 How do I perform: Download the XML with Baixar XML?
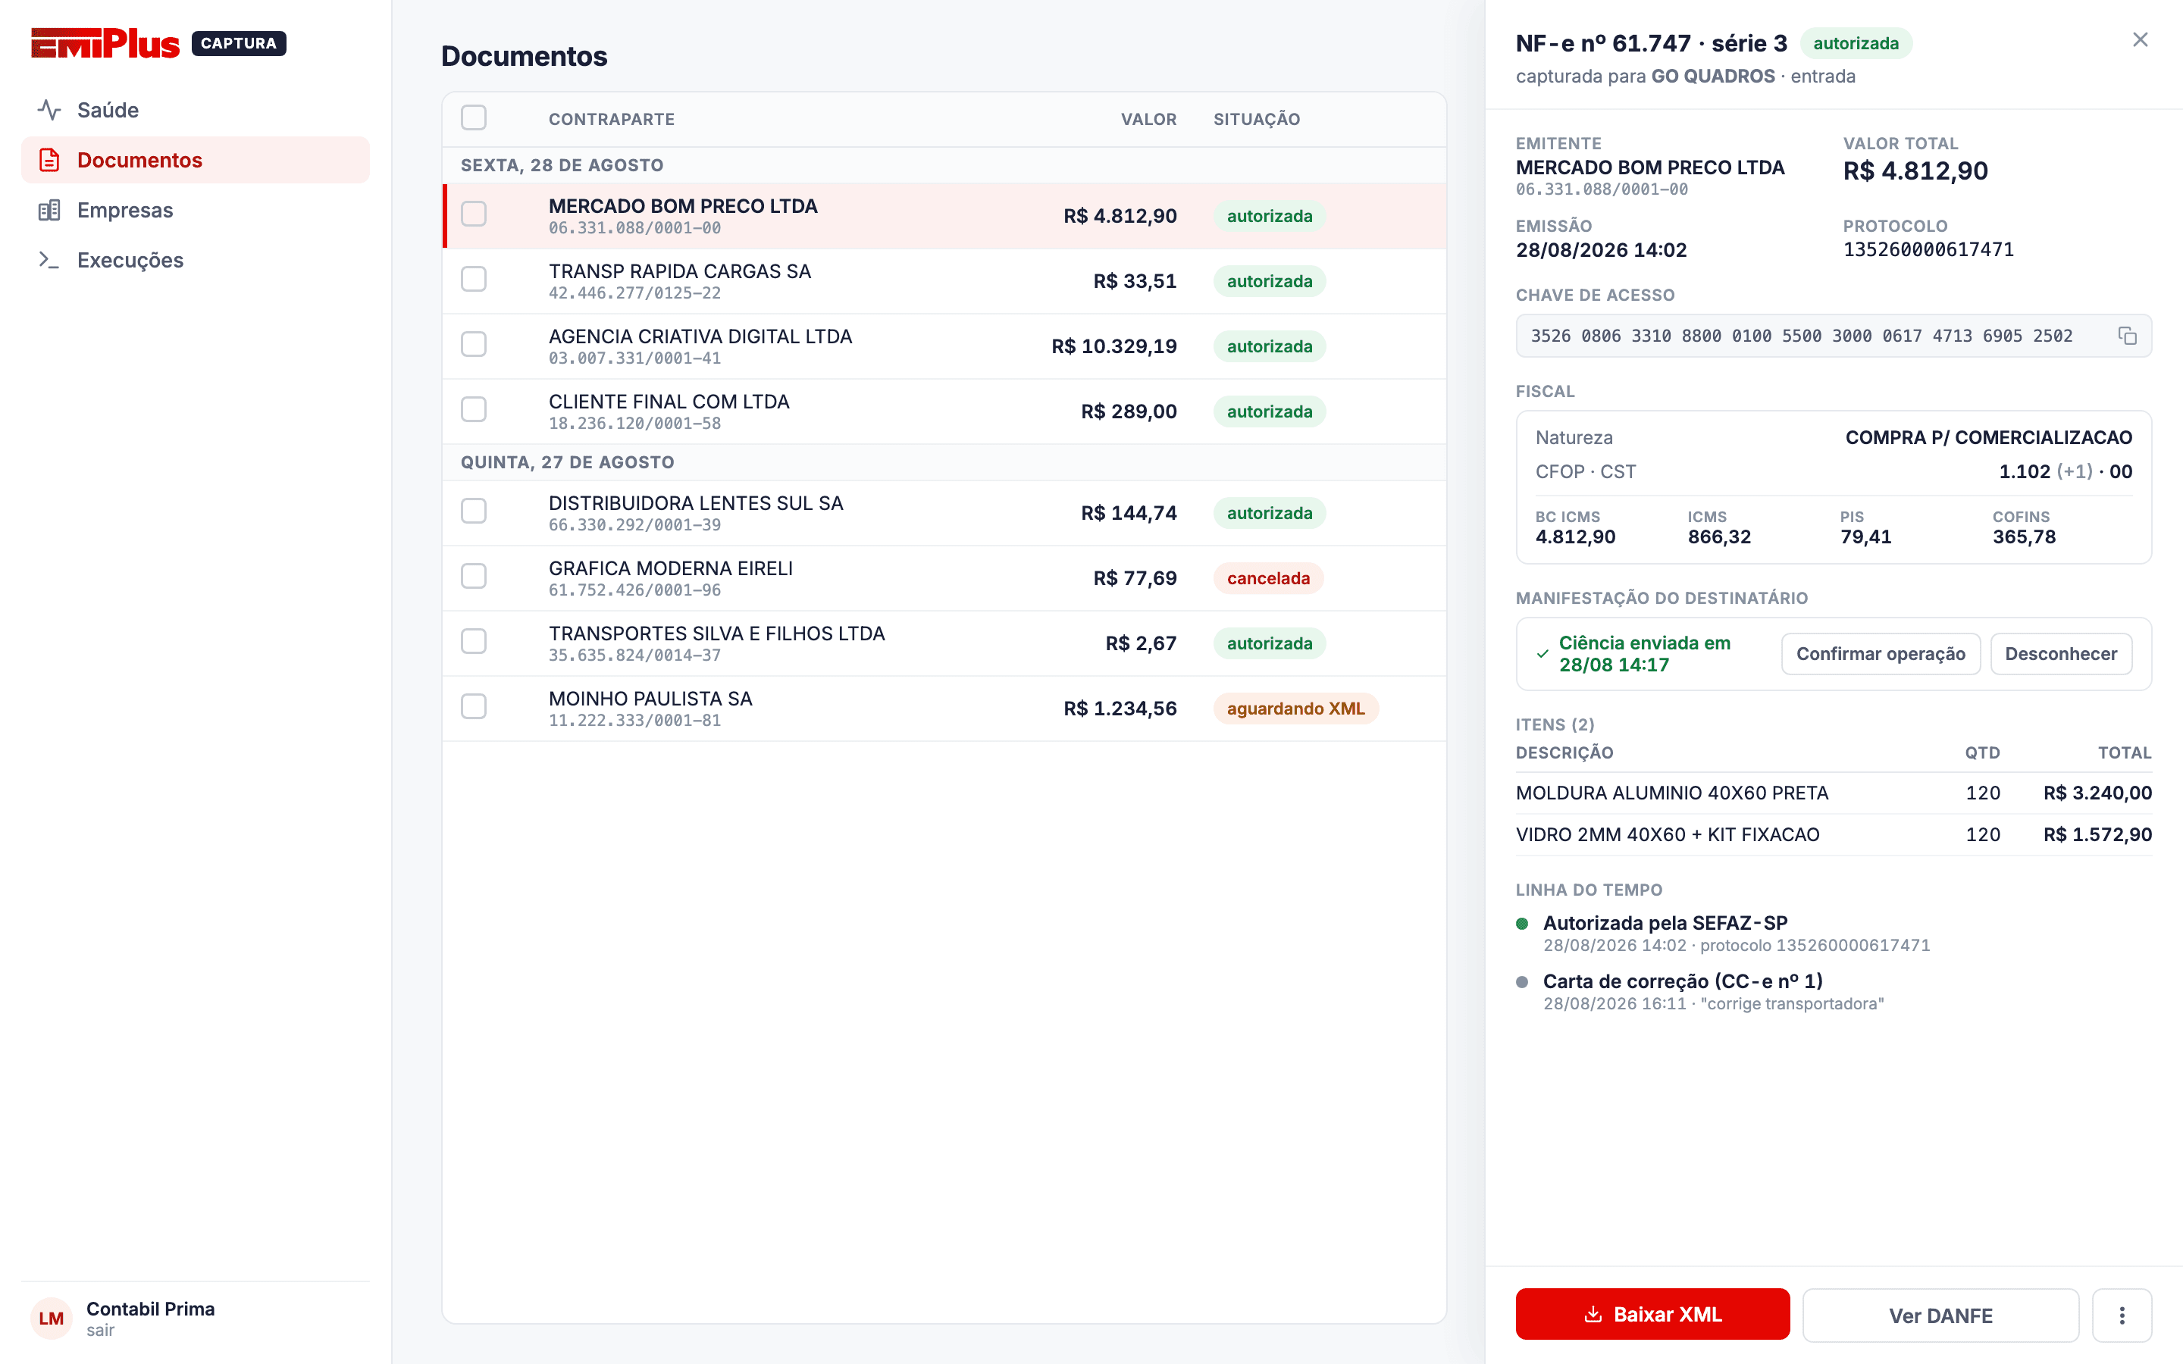[x=1652, y=1315]
